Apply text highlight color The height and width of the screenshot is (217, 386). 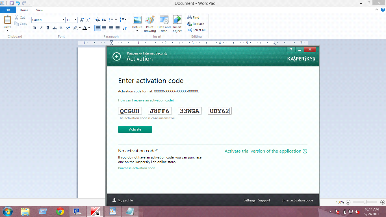coord(75,28)
